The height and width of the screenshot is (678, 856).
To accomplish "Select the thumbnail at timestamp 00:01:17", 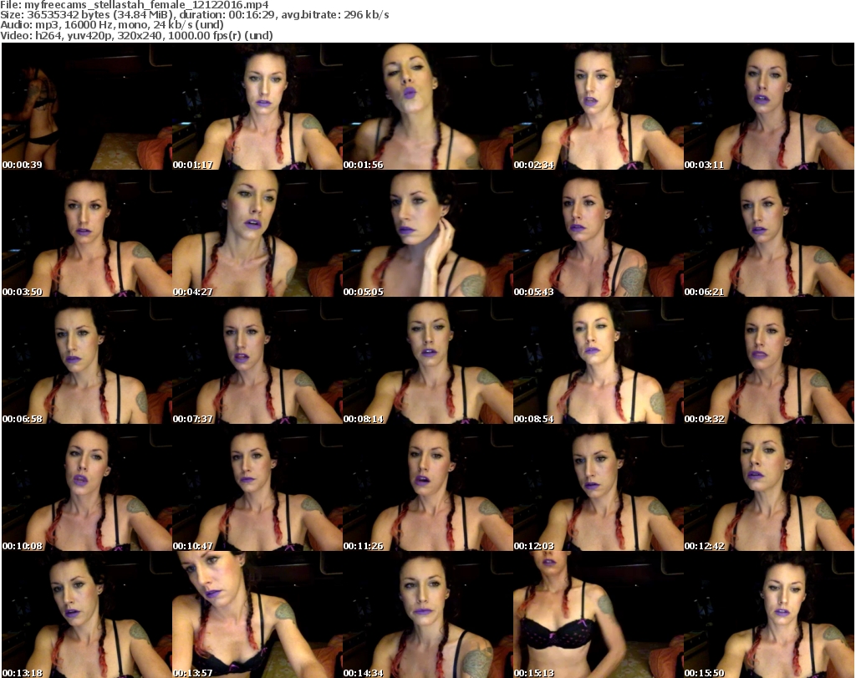I will point(257,106).
